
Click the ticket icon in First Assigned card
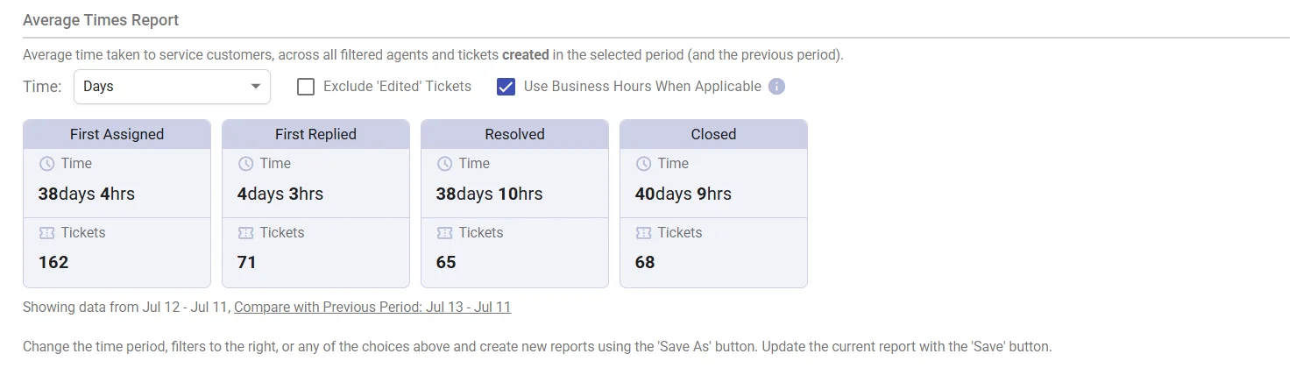point(46,233)
